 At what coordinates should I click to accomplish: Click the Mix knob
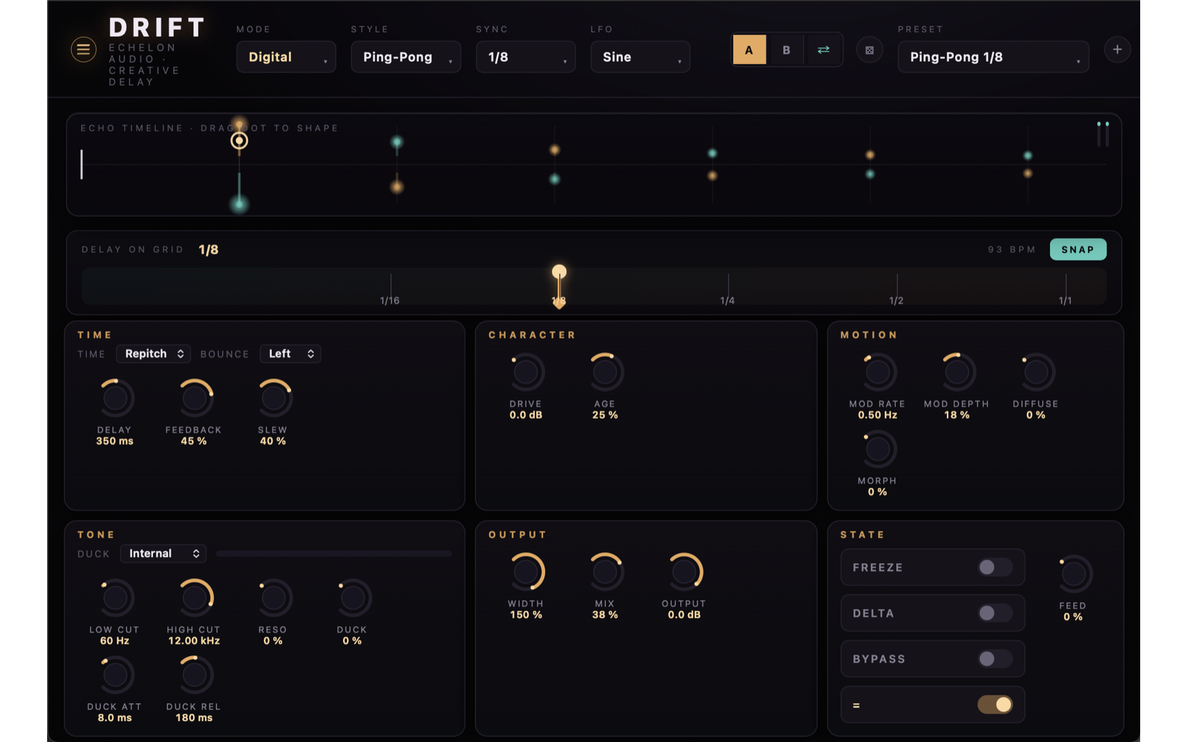(605, 572)
